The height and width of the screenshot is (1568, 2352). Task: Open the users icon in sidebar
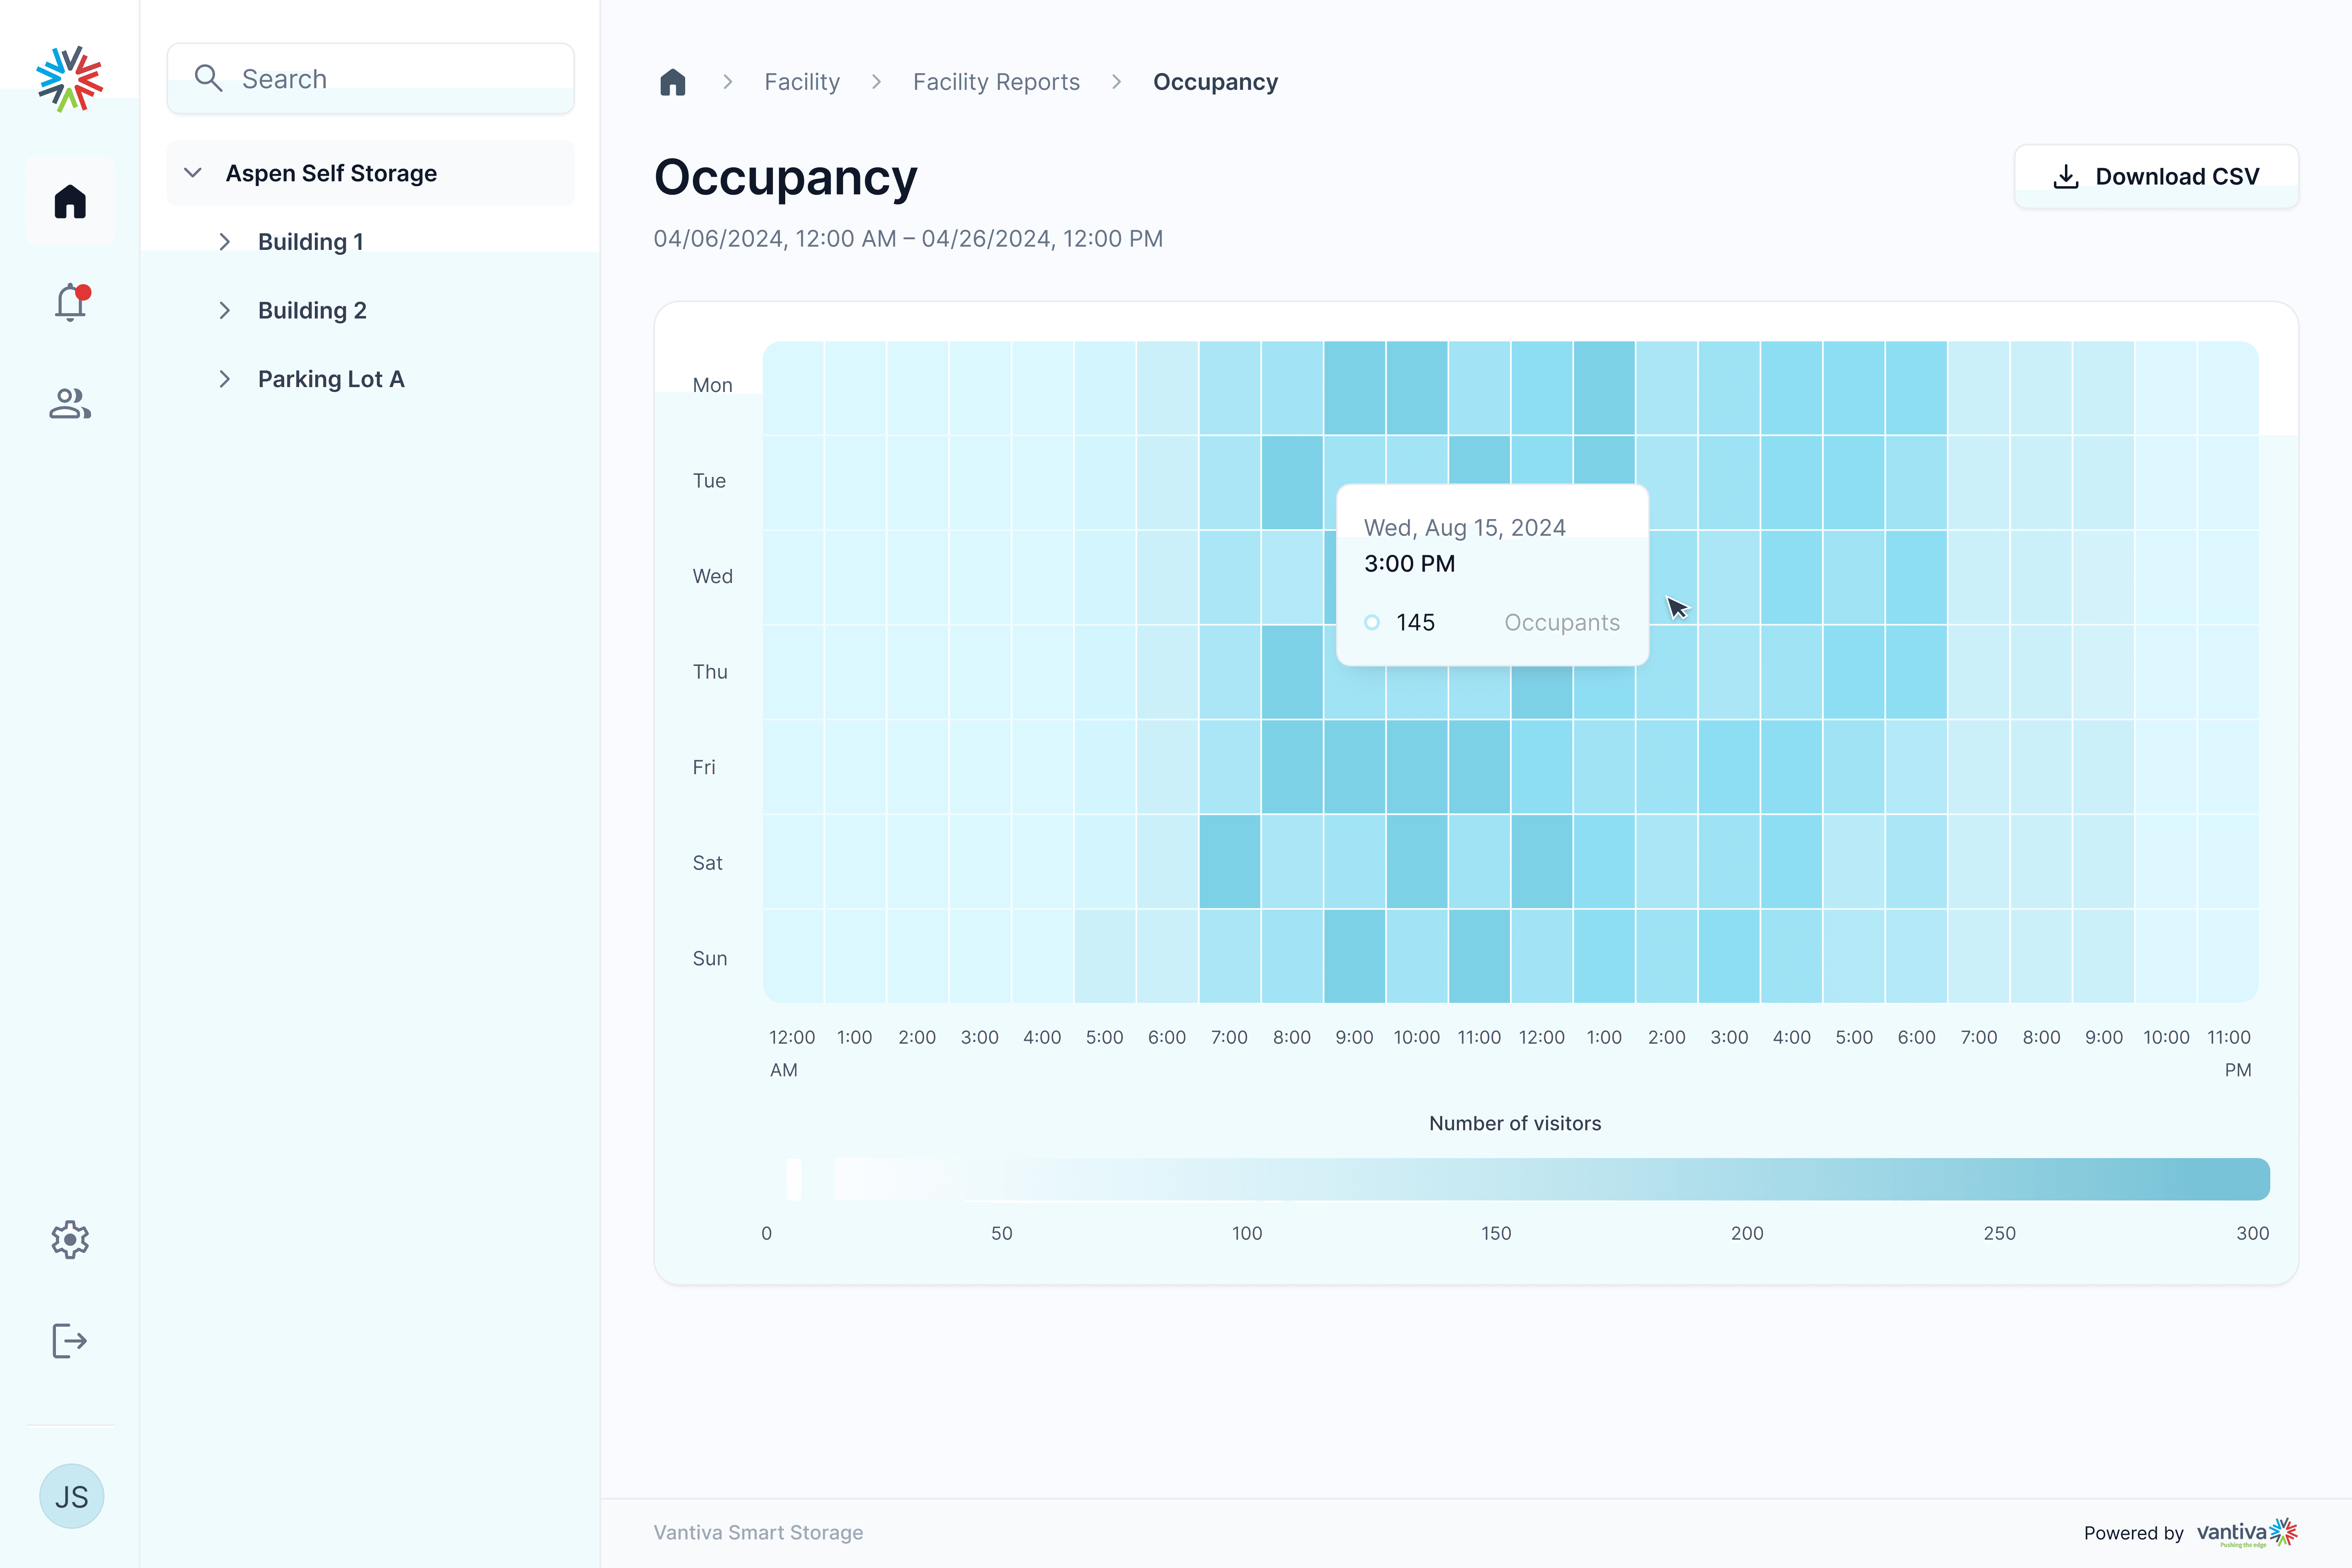point(70,403)
